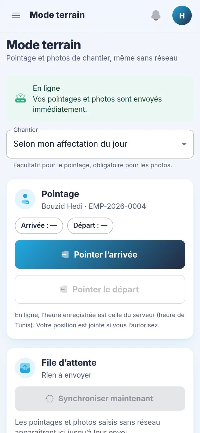
Task: Click the 'En ligne' status banner
Action: [100, 99]
